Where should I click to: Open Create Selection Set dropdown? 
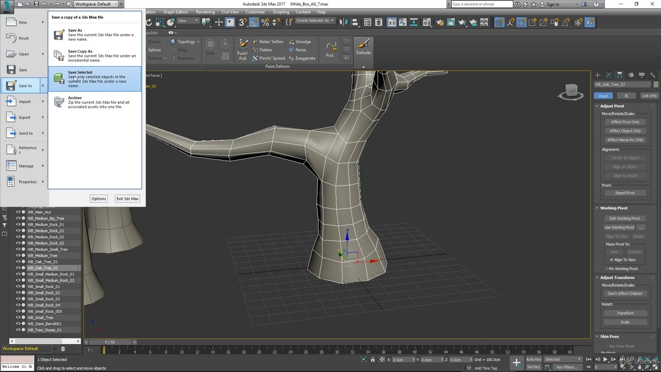pyautogui.click(x=314, y=21)
